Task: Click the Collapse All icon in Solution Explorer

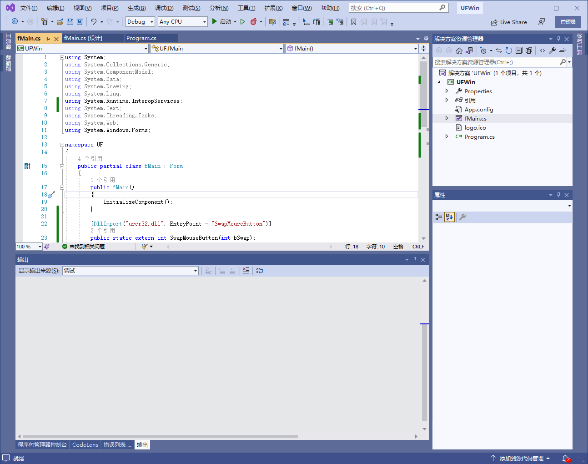Action: pyautogui.click(x=519, y=50)
